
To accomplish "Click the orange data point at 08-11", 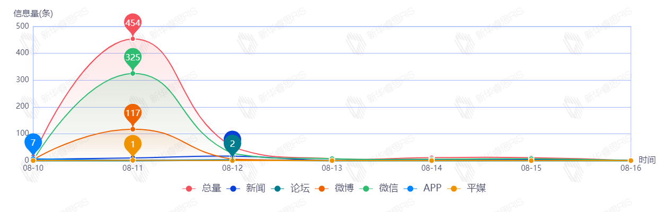I will tap(133, 129).
